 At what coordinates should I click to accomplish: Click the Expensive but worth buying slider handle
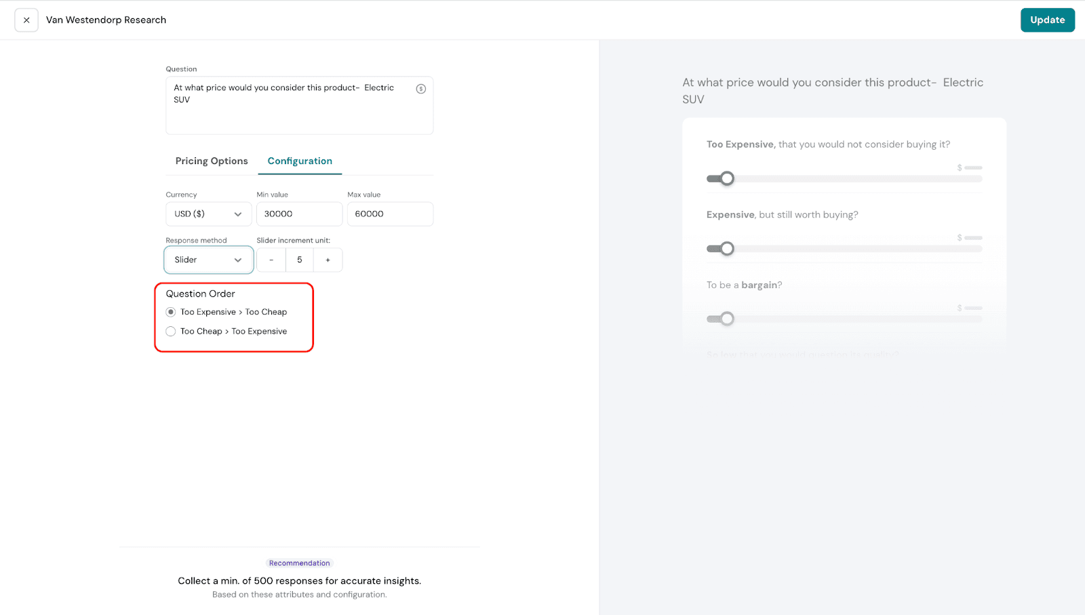click(727, 249)
